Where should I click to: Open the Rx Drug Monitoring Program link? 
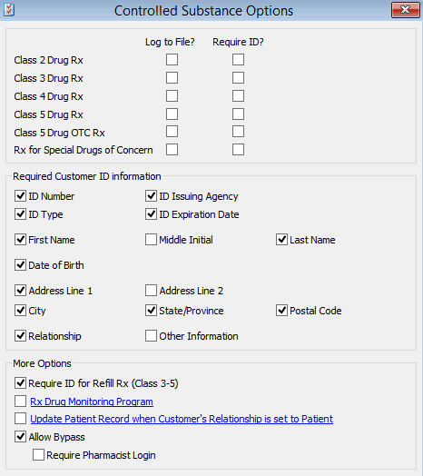coord(92,402)
